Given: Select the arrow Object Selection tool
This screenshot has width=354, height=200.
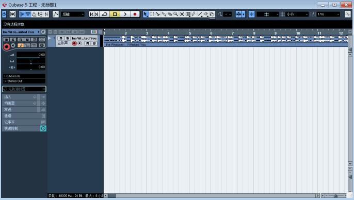Looking at the screenshot, I should click(146, 14).
